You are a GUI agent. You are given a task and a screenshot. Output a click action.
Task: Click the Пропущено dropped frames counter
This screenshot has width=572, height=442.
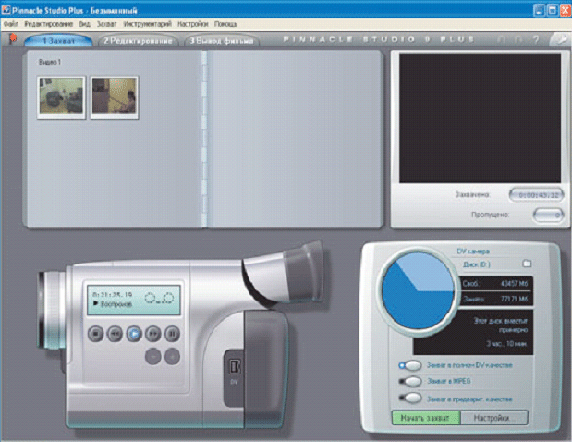[x=548, y=215]
